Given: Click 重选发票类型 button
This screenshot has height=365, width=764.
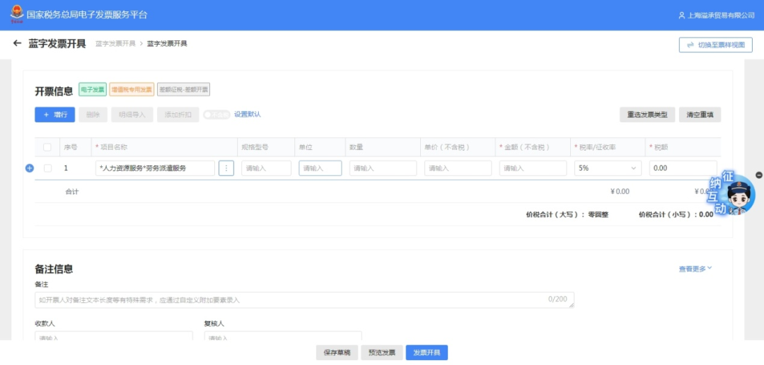Looking at the screenshot, I should click(647, 115).
